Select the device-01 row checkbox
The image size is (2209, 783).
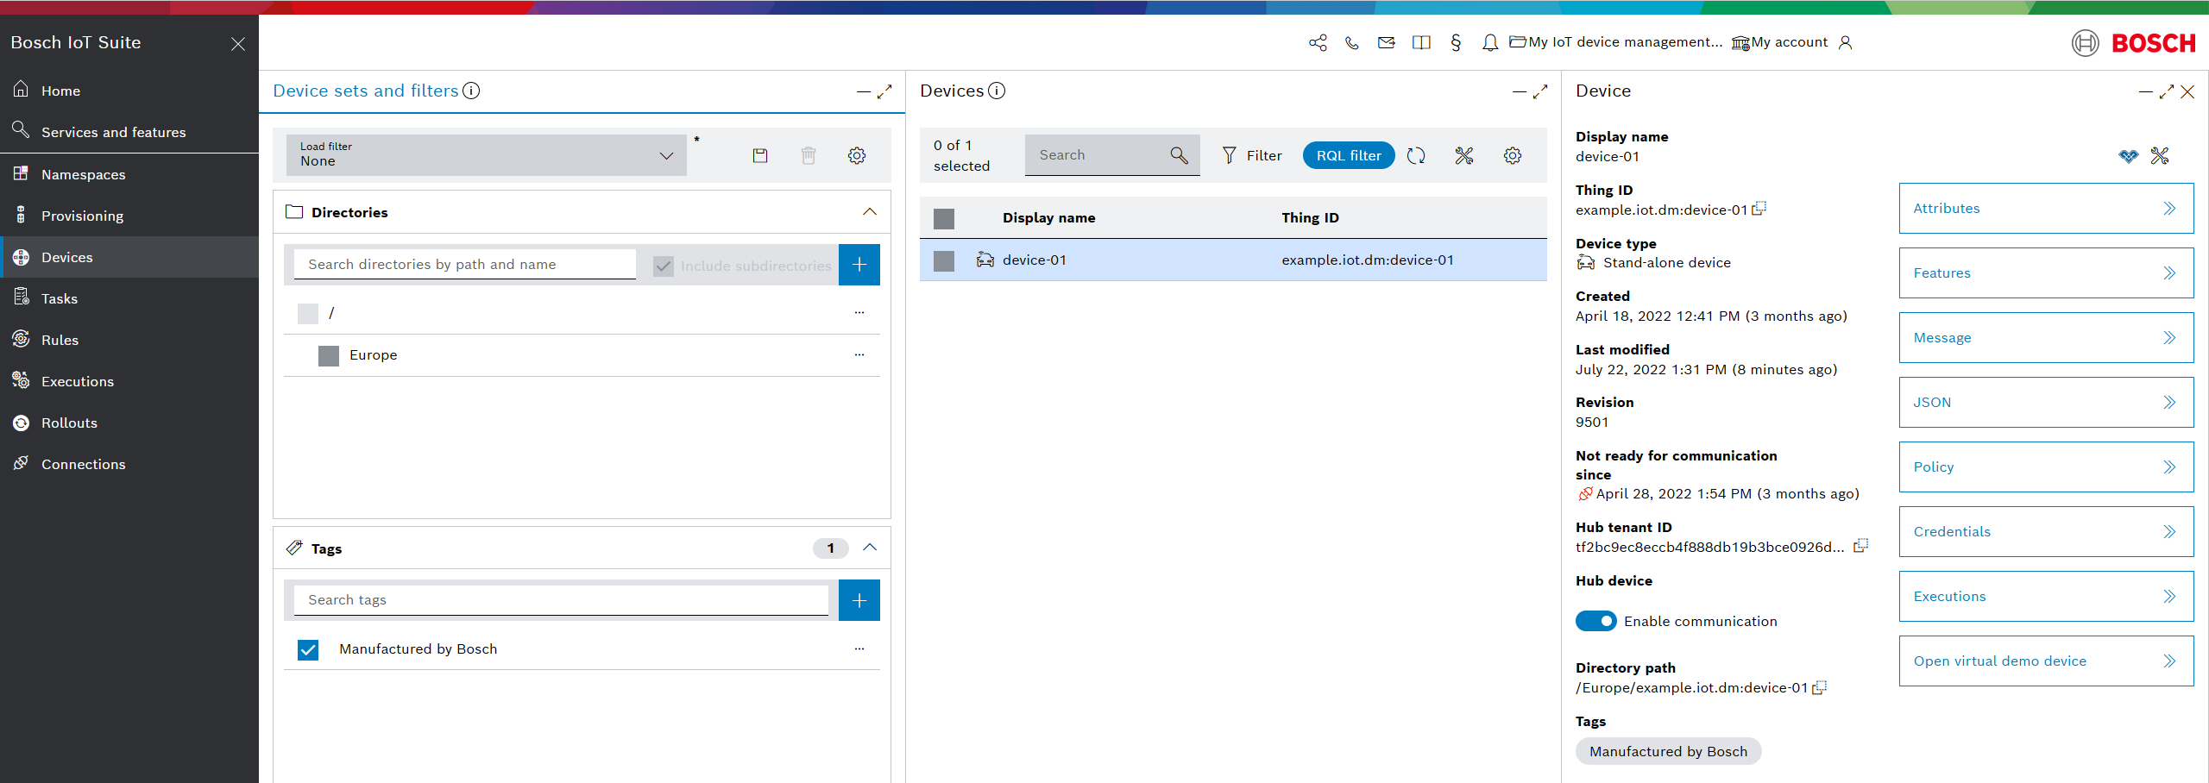(944, 261)
